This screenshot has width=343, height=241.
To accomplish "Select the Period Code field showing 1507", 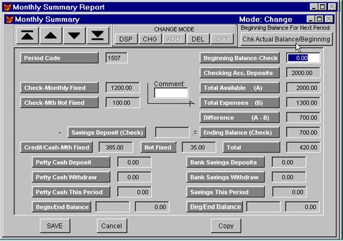I will click(x=116, y=58).
